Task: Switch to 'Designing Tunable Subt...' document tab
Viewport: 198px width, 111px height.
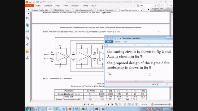Action: [x=41, y=10]
